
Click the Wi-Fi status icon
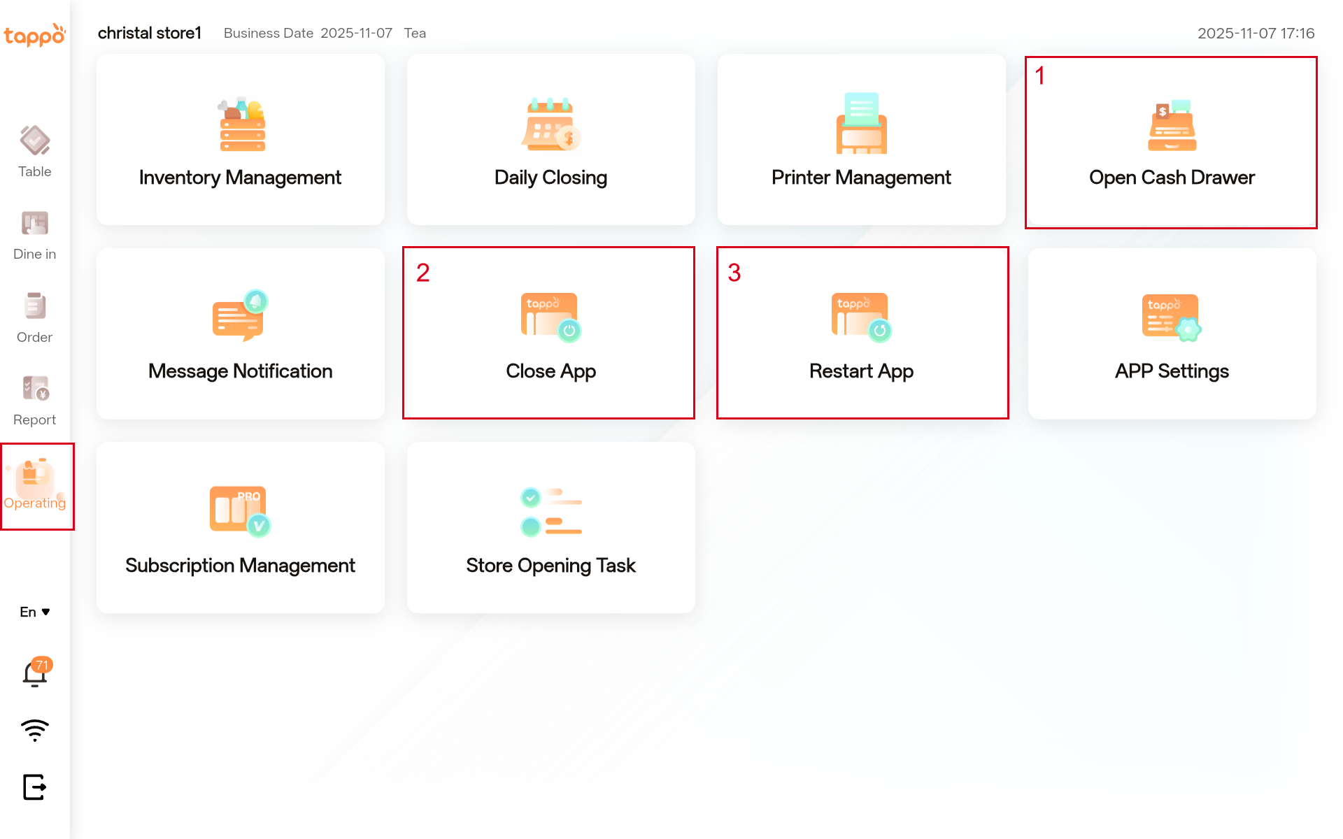[x=35, y=731]
